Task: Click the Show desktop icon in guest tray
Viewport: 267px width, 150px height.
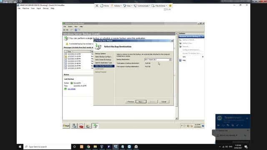Action: [203, 126]
